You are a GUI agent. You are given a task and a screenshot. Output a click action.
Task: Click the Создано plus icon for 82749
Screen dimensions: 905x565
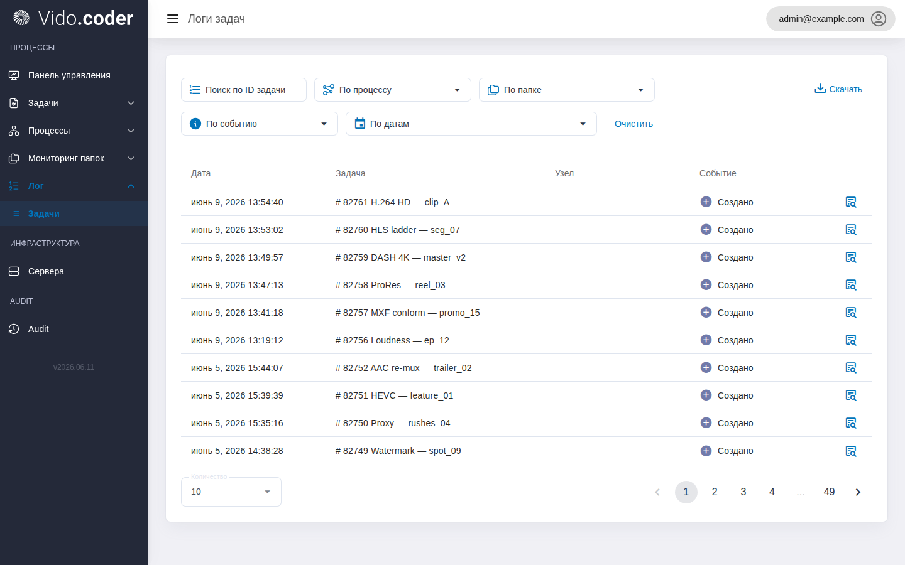[706, 450]
